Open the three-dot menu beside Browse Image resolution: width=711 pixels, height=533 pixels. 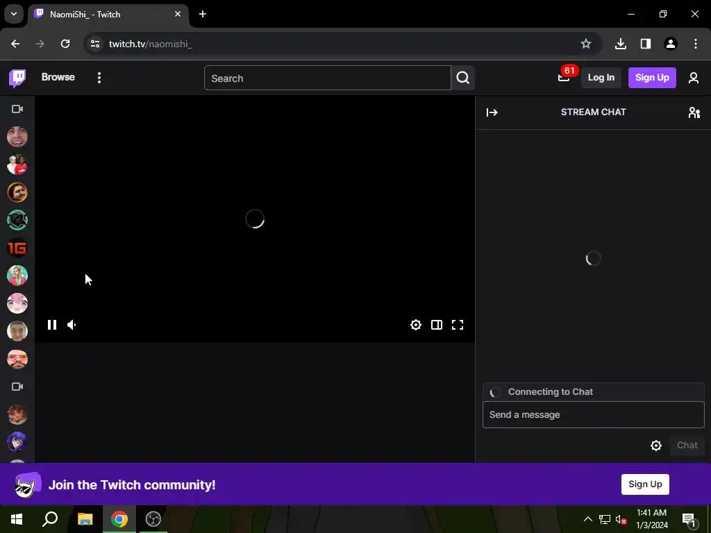click(99, 78)
